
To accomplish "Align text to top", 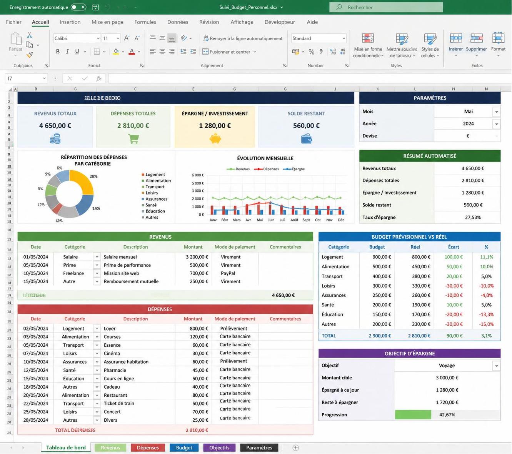I will tap(153, 38).
